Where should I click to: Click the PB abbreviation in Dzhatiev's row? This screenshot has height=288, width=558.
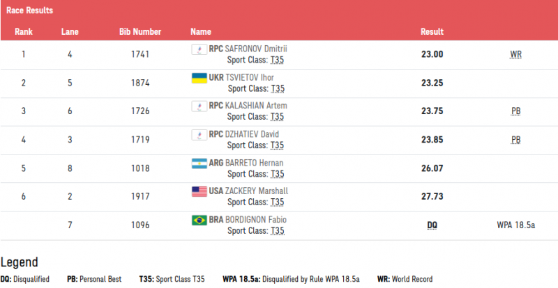(x=515, y=140)
